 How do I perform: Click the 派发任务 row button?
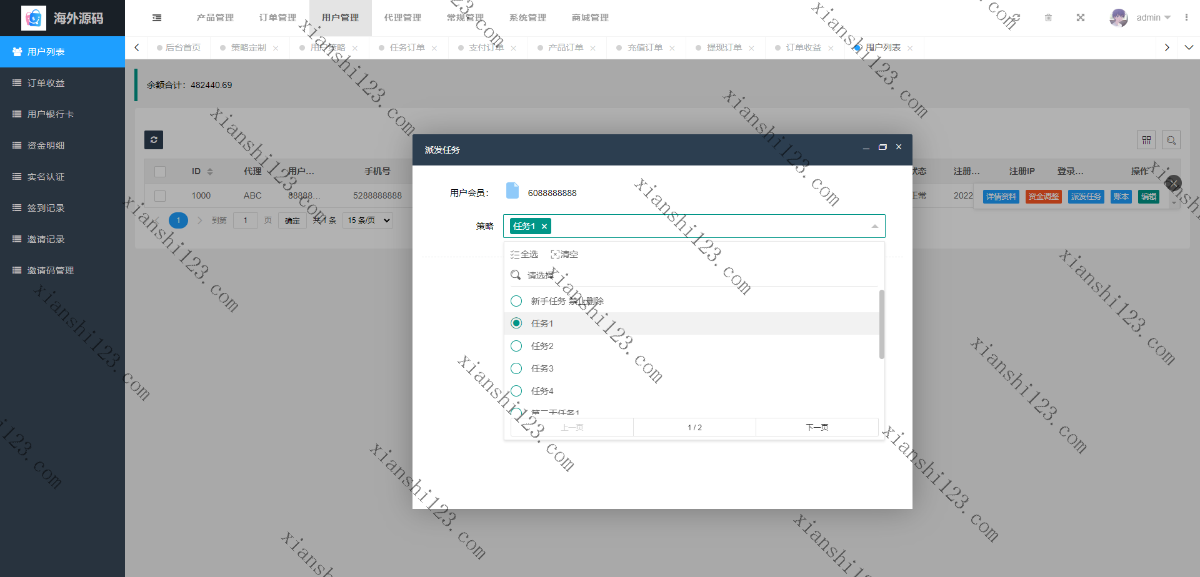point(1086,197)
